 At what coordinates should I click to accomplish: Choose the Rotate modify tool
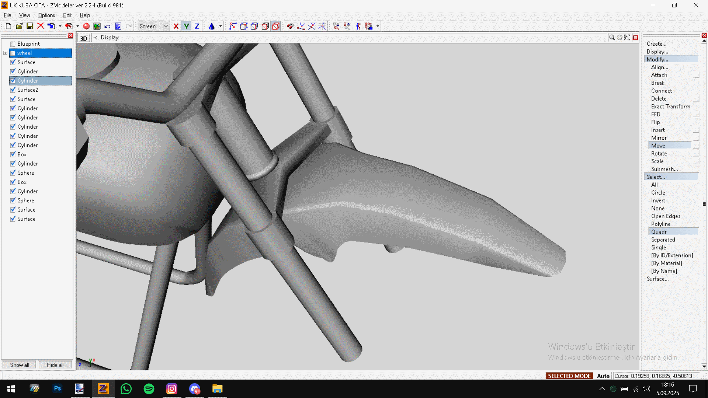pos(659,154)
